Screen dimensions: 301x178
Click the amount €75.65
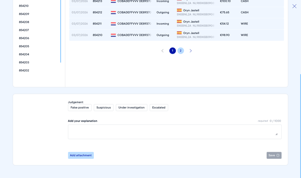225,13
